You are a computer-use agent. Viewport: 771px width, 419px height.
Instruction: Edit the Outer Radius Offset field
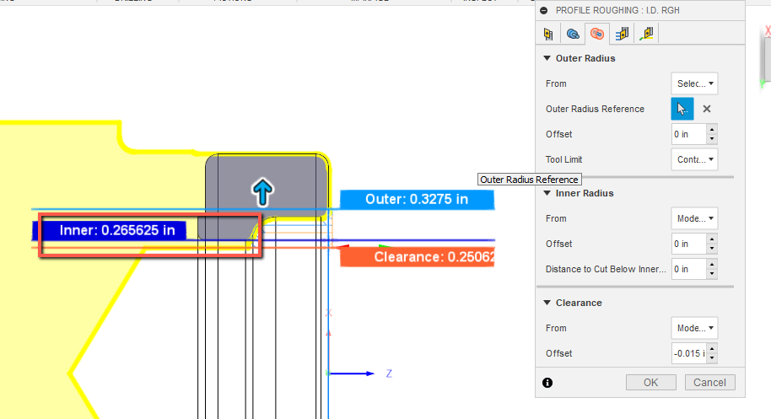tap(689, 134)
